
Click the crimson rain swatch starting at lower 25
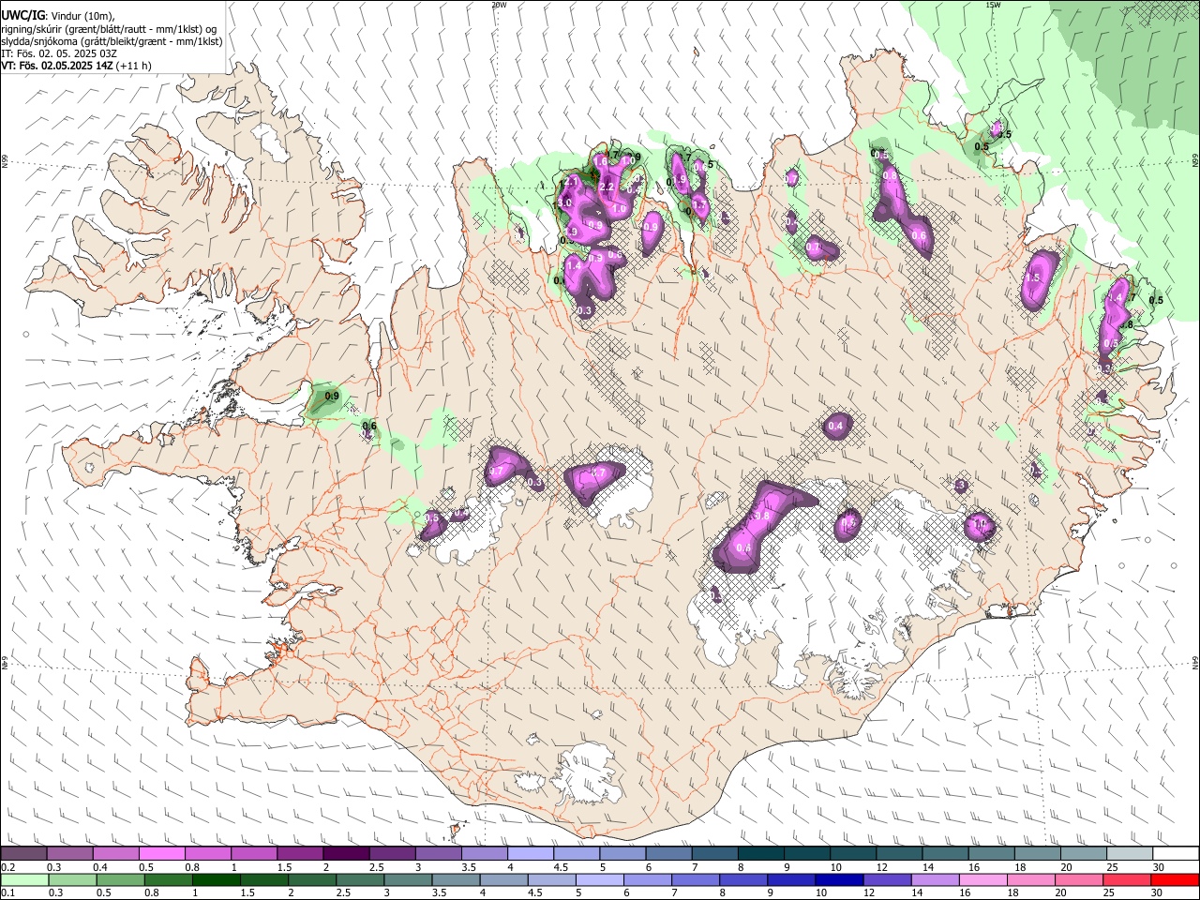[x=1128, y=879]
